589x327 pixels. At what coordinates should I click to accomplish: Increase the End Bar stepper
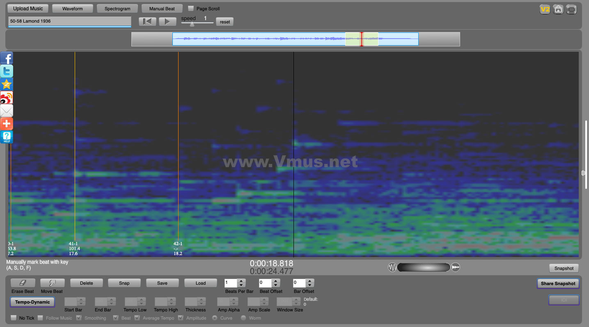point(111,299)
